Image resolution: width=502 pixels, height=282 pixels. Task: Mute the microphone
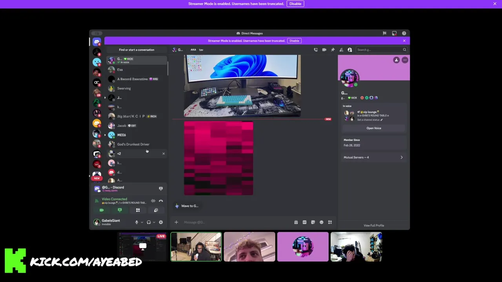point(136,222)
